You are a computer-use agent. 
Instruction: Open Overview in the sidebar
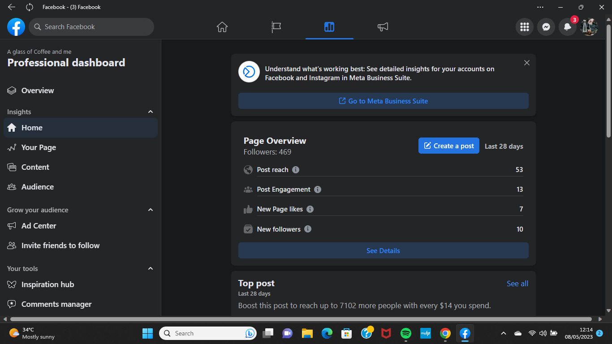click(81, 90)
